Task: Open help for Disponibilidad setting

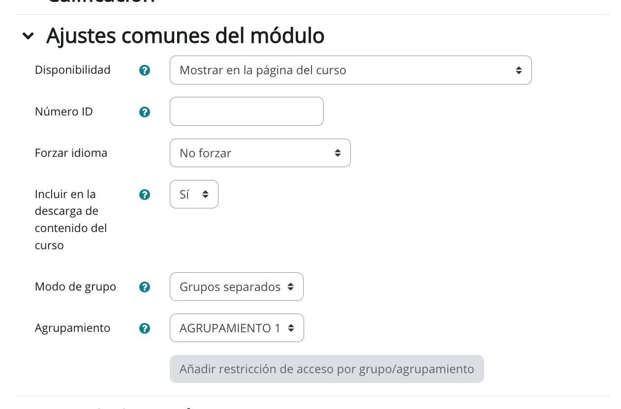Action: [x=145, y=70]
